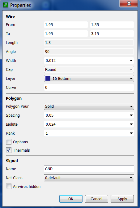Image resolution: width=140 pixels, height=208 pixels.
Task: Click the OK button
Action: (71, 199)
